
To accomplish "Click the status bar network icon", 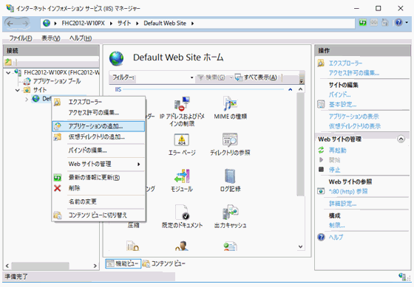I will click(x=403, y=277).
